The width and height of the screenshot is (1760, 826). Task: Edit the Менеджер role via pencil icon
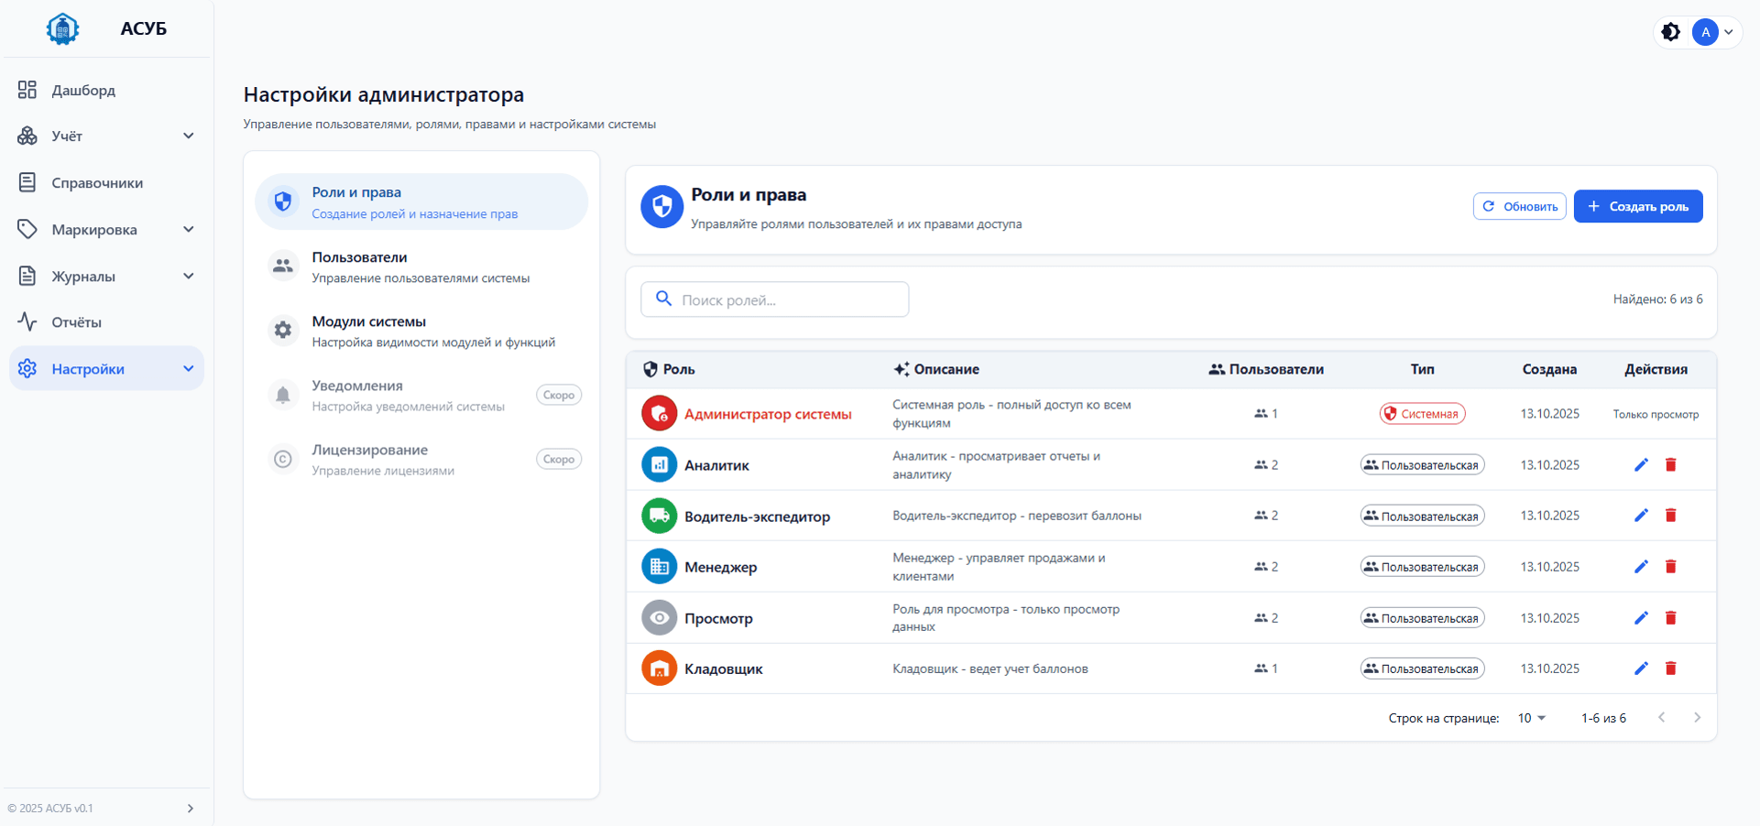coord(1641,566)
